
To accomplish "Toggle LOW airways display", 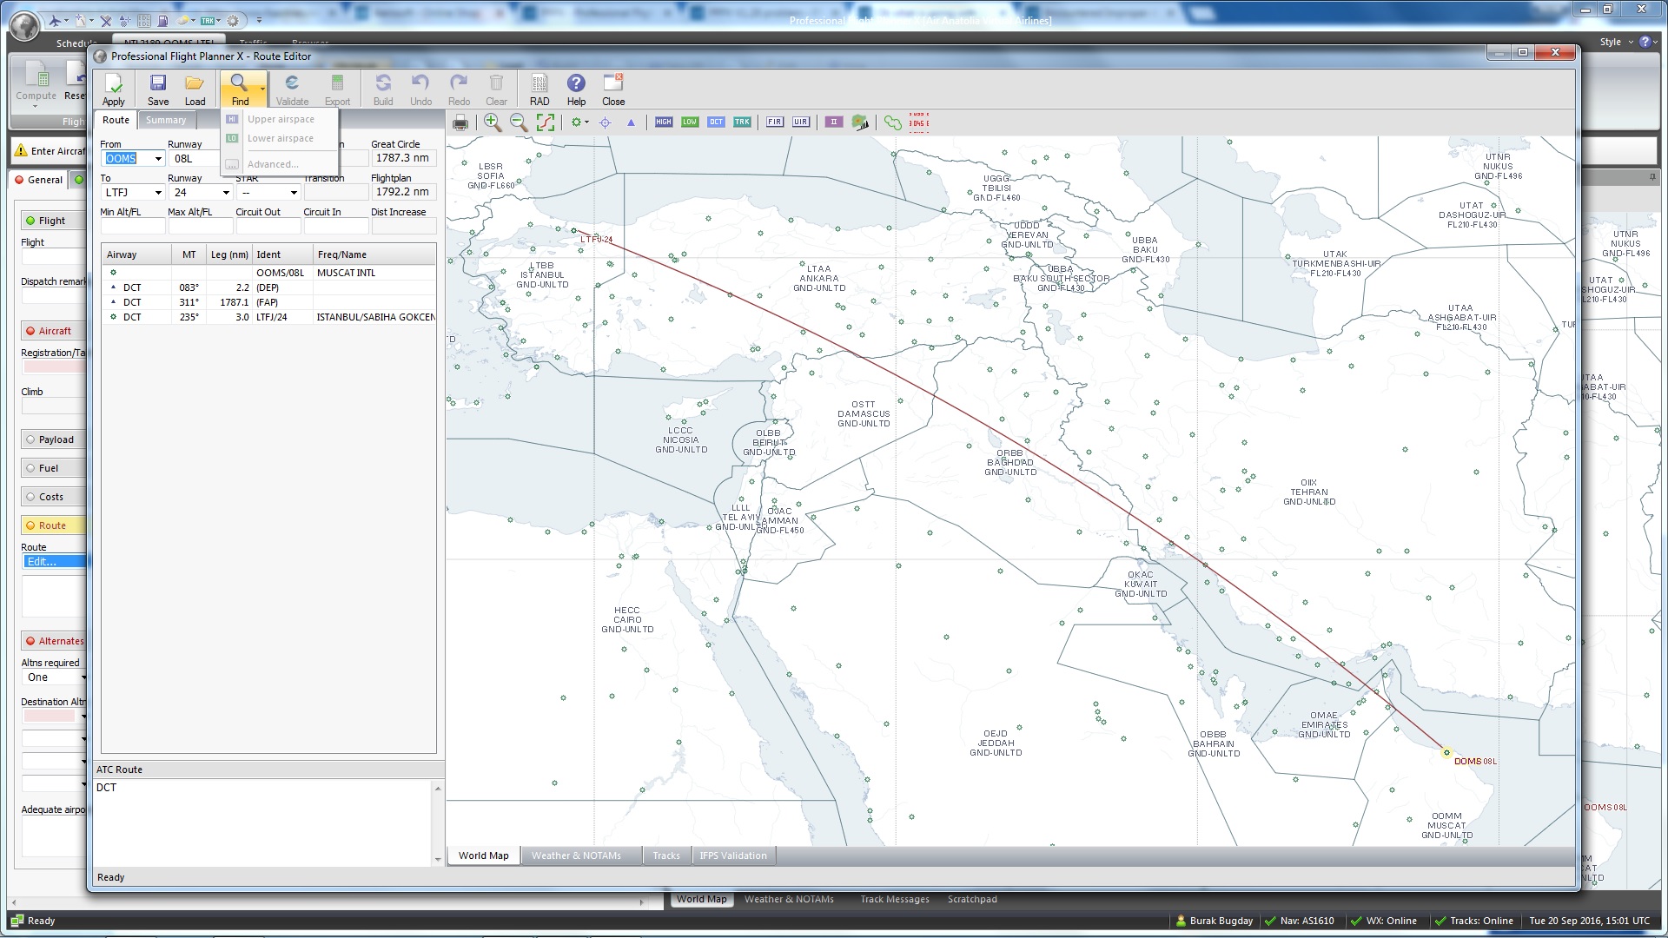I will click(690, 122).
